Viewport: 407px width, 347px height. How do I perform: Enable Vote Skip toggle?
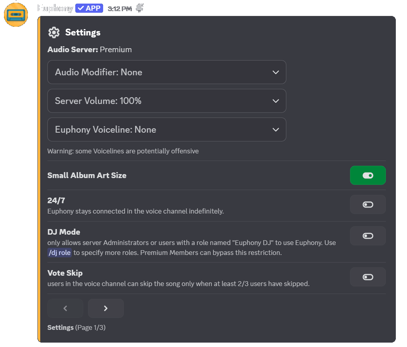pyautogui.click(x=368, y=277)
